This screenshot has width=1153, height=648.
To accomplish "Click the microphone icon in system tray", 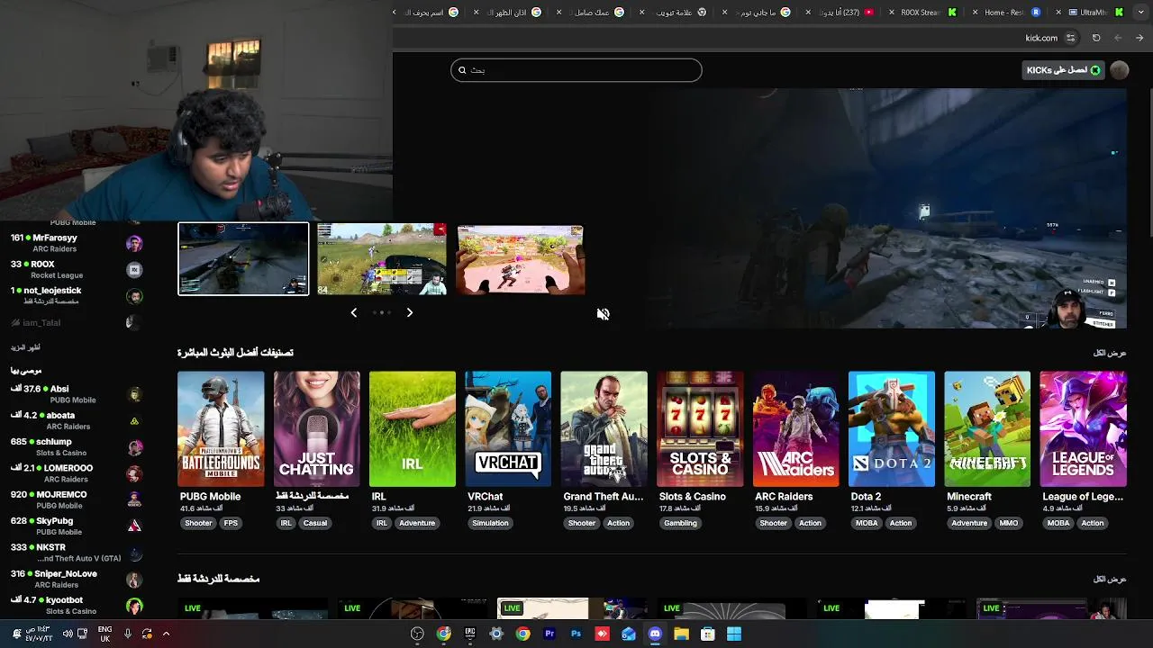I will (128, 634).
